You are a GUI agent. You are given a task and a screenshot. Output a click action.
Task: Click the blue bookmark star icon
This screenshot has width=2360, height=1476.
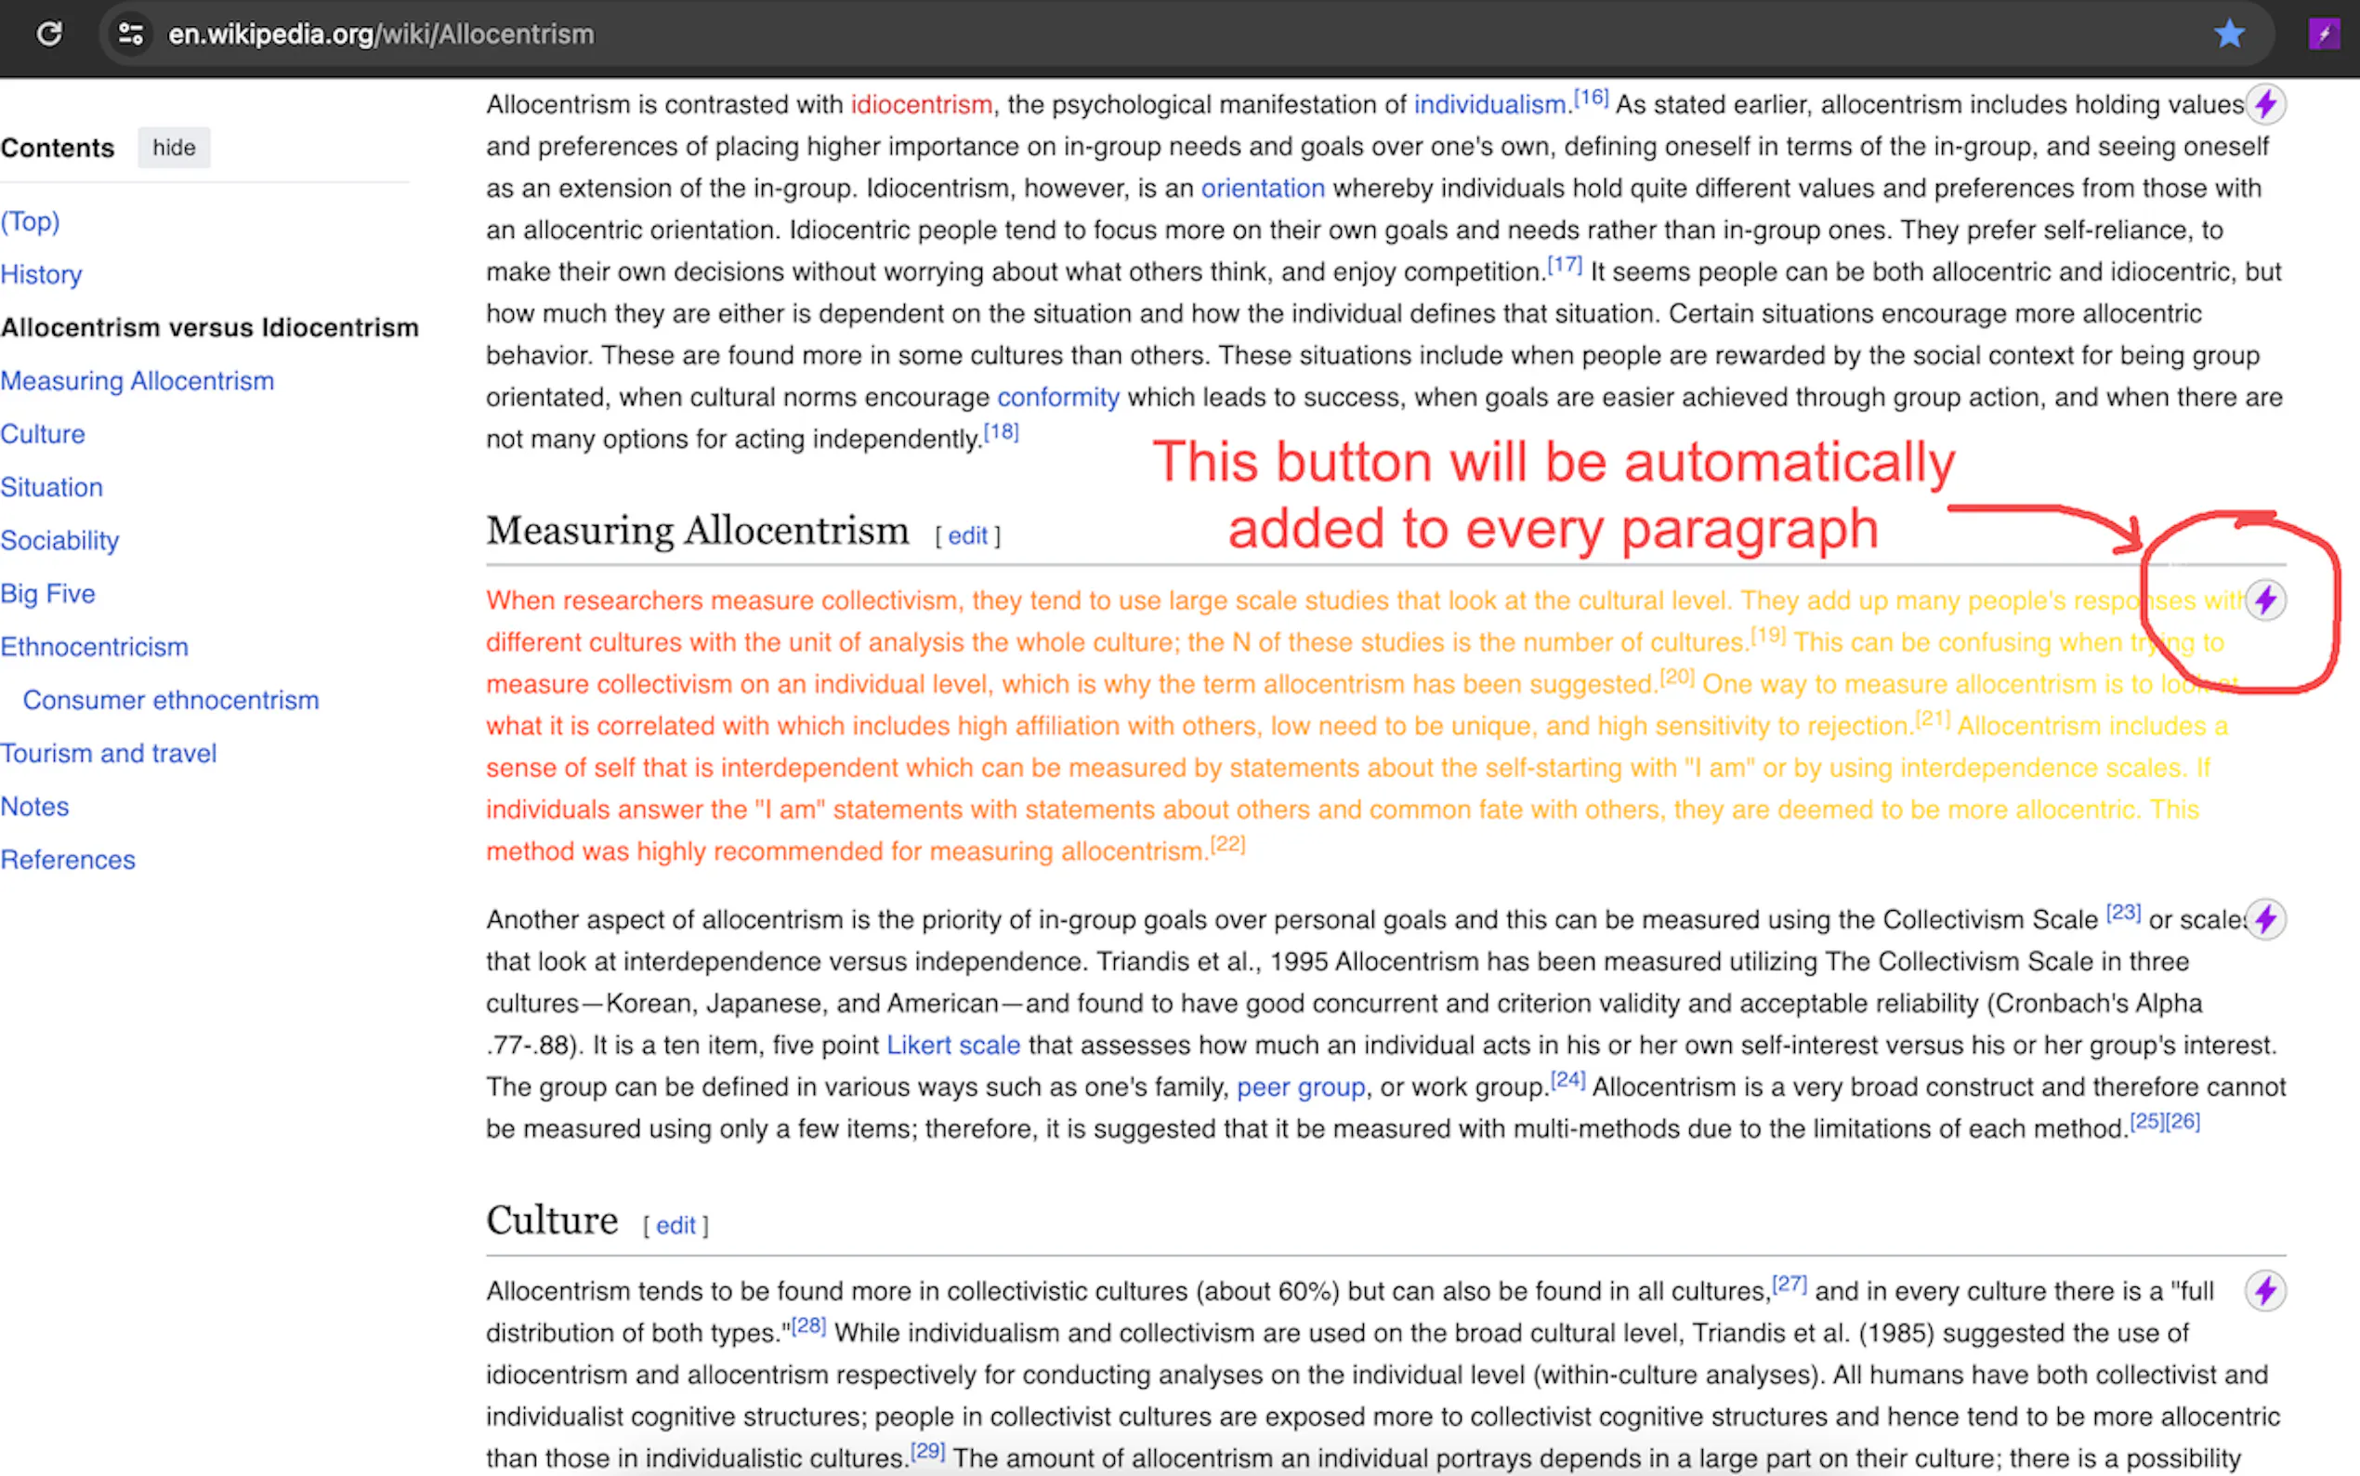tap(2229, 34)
